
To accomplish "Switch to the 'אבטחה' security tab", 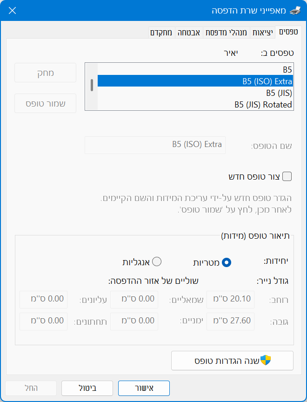I will [x=188, y=33].
